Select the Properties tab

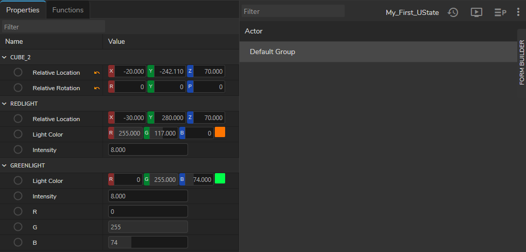[x=23, y=10]
